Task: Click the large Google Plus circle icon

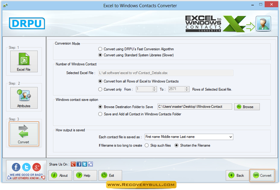Action: (36, 167)
